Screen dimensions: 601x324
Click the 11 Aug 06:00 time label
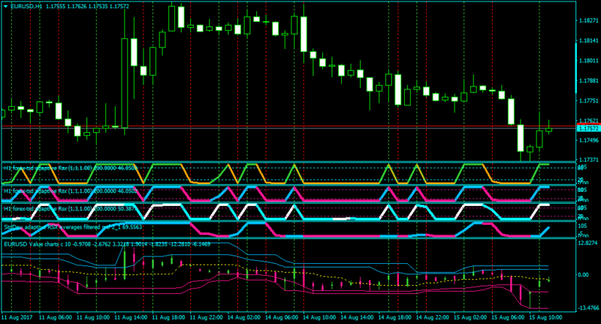pyautogui.click(x=56, y=317)
